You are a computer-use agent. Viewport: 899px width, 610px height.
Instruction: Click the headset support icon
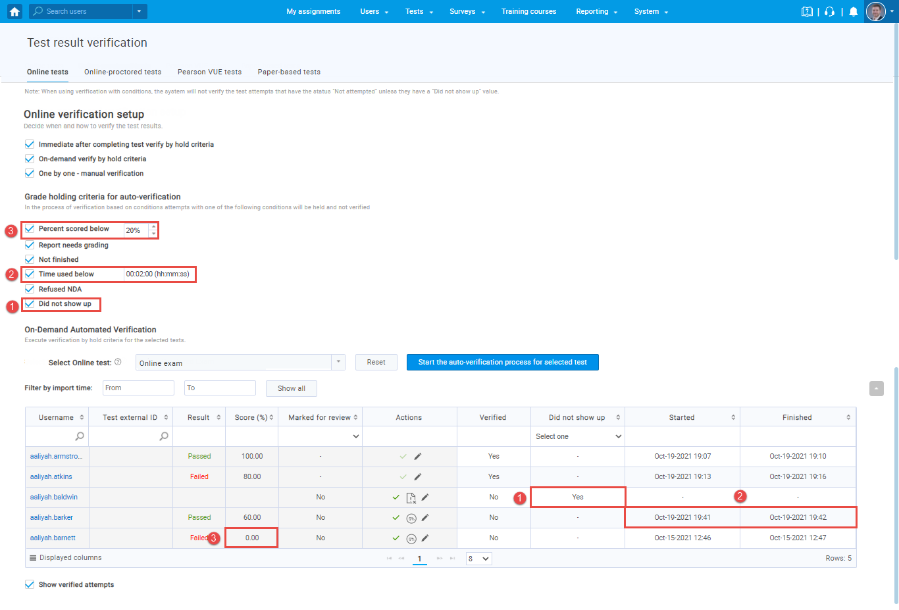829,11
